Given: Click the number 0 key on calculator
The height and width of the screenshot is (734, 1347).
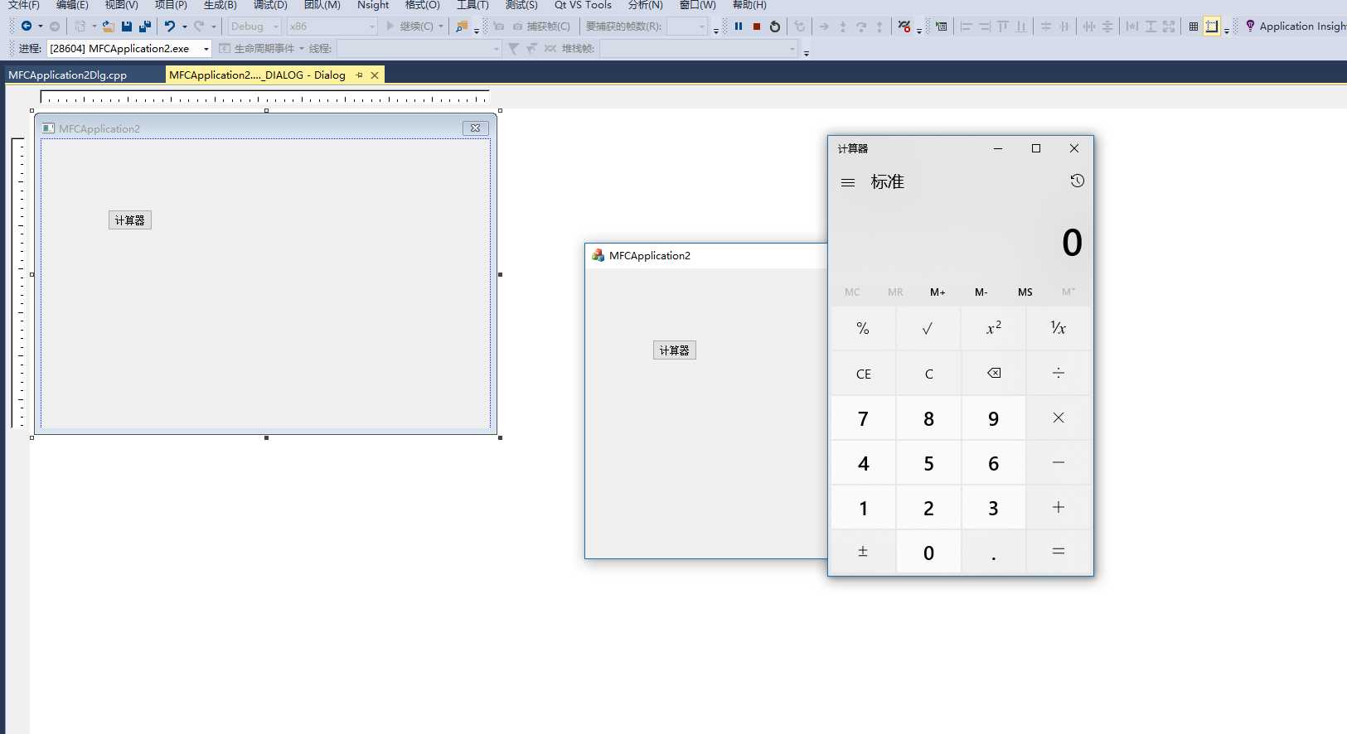Looking at the screenshot, I should click(928, 552).
